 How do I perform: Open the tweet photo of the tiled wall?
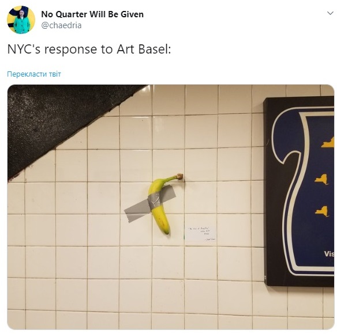point(171,207)
